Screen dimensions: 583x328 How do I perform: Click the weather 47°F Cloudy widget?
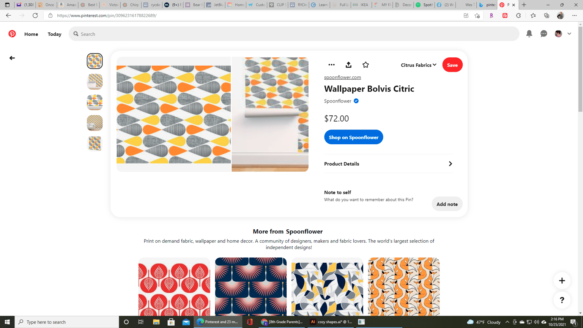484,322
